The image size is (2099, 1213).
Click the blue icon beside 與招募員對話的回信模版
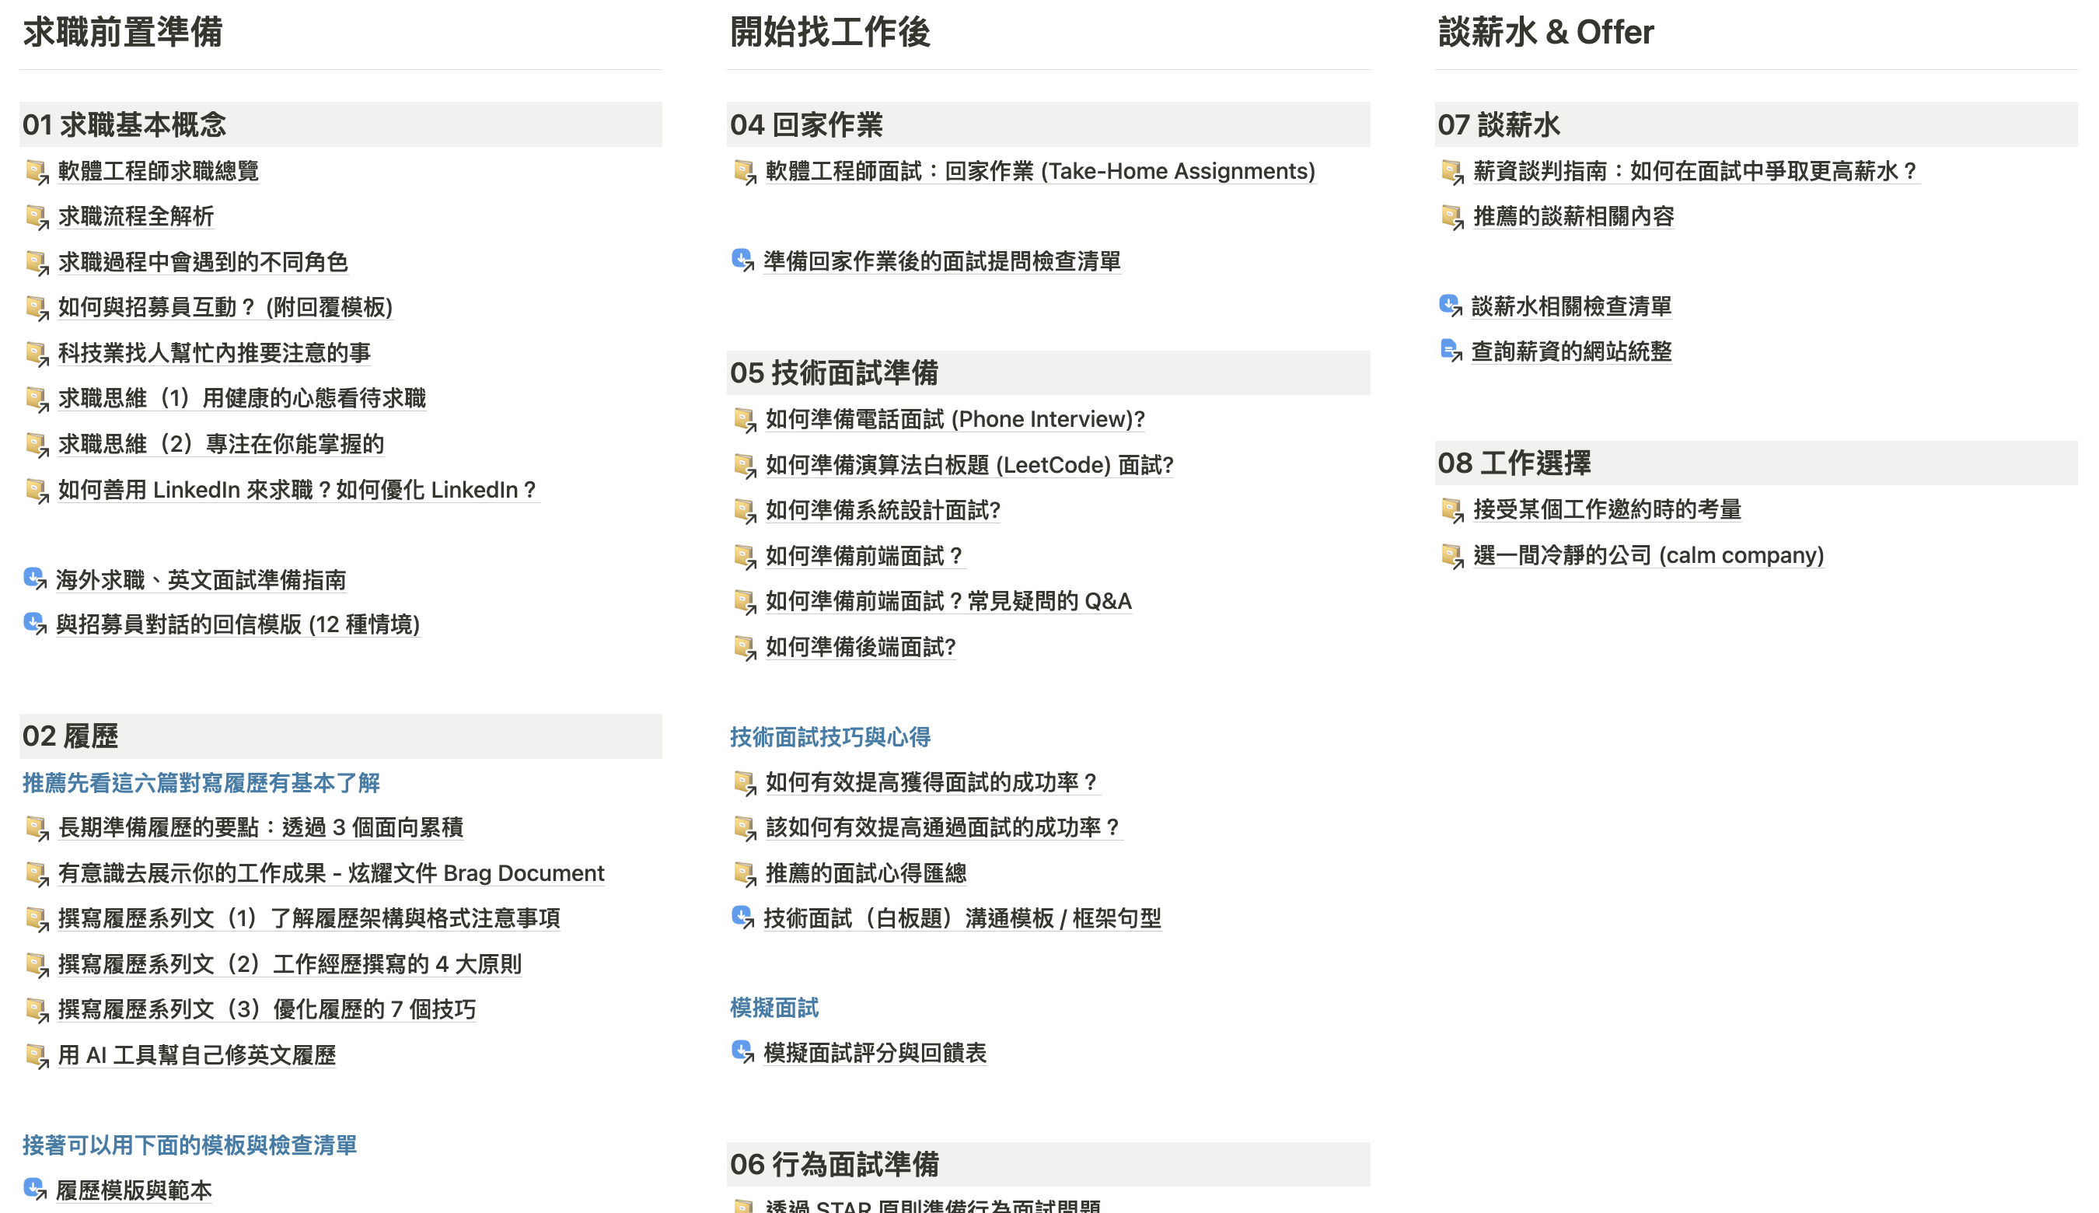pos(35,624)
